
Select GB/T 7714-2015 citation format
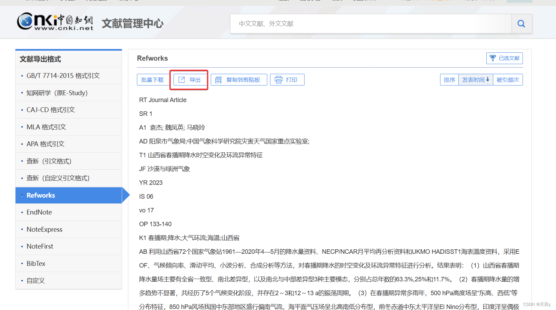coord(69,76)
